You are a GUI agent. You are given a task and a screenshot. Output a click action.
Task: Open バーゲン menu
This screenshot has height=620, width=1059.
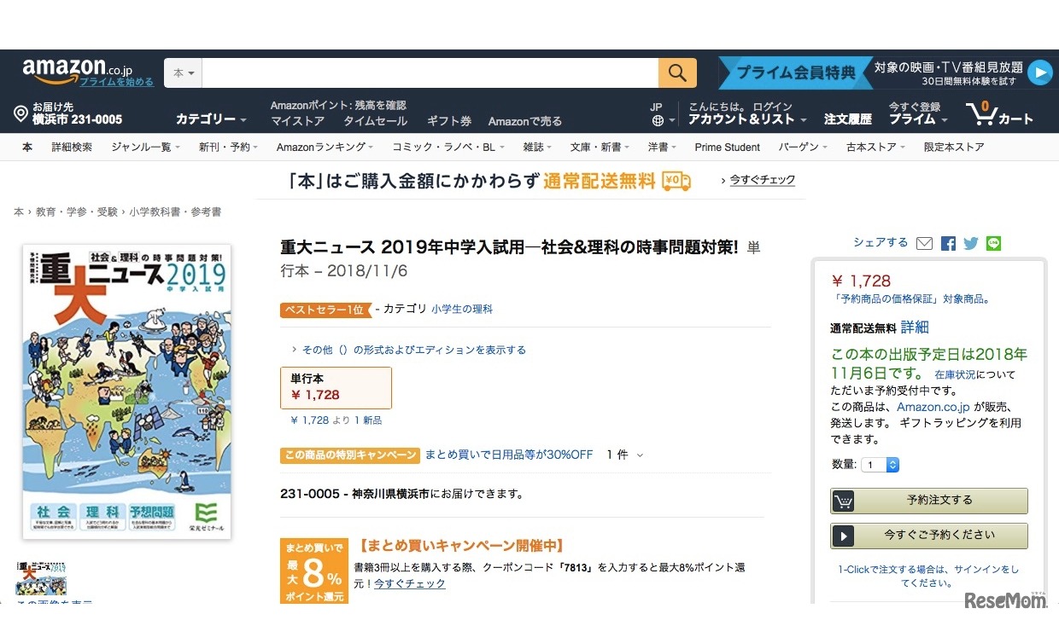point(803,148)
